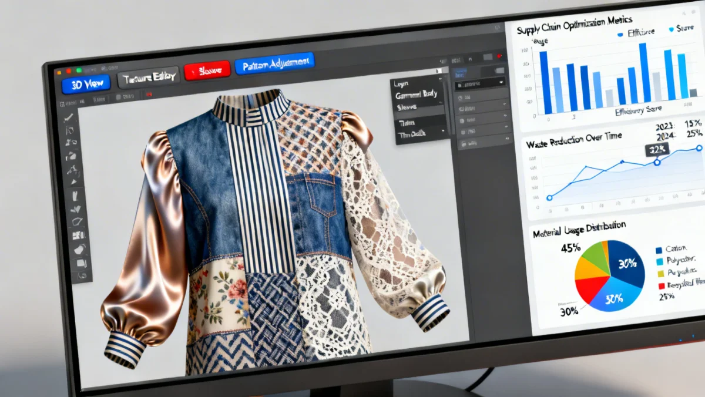Click the striped collar of the garment
Screen dimensions: 705x397
[x=251, y=108]
